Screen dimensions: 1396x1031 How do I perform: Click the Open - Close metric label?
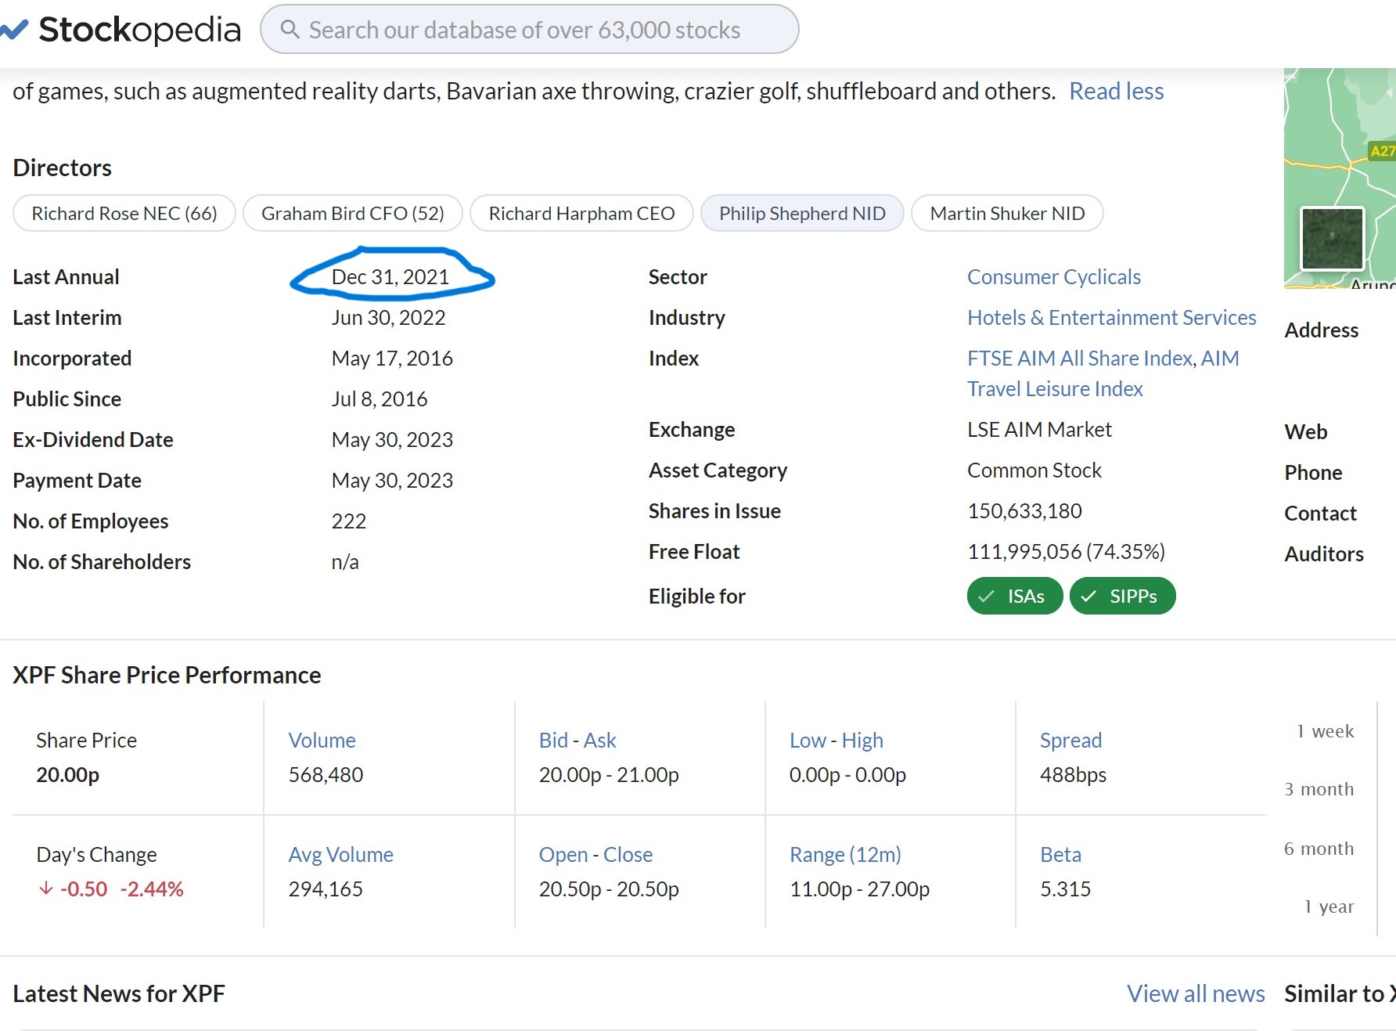[x=595, y=854]
